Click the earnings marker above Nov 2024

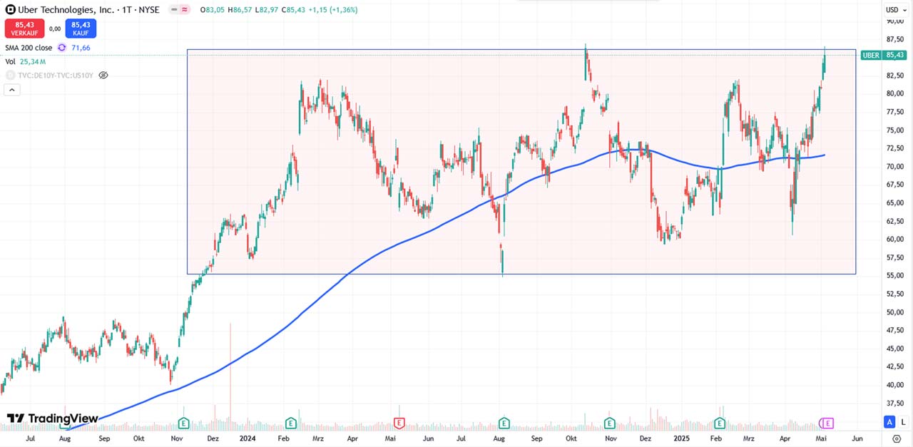610,423
